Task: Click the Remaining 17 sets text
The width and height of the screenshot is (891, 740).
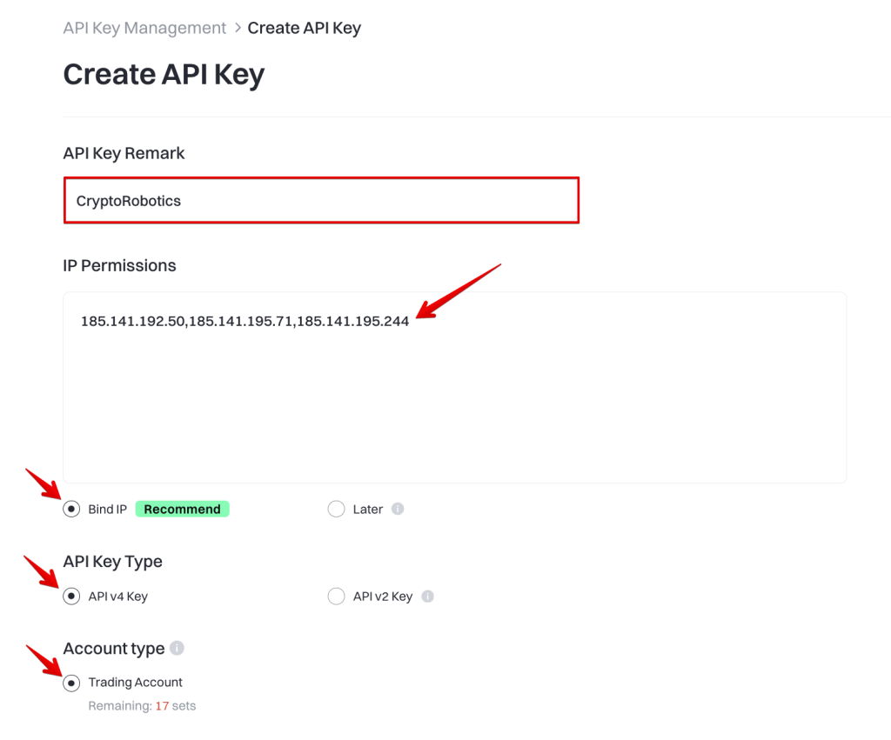Action: point(142,706)
